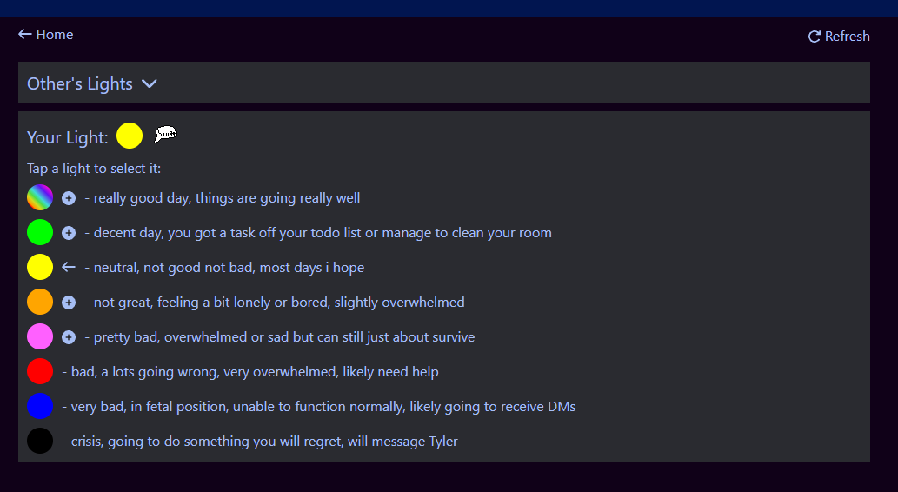Click the plus icon beside the rainbow light
This screenshot has height=492, width=898.
(69, 198)
